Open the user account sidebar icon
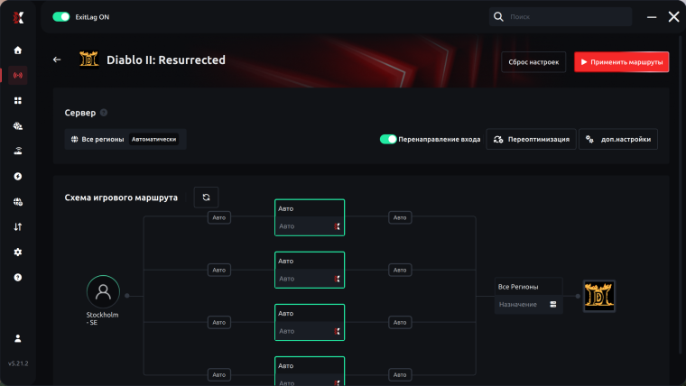The height and width of the screenshot is (386, 686). pyautogui.click(x=18, y=338)
